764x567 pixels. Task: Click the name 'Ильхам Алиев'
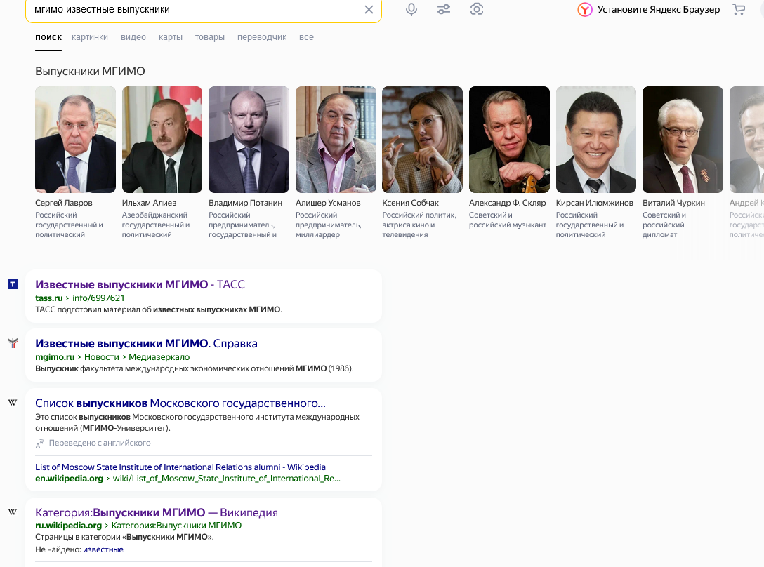point(149,203)
